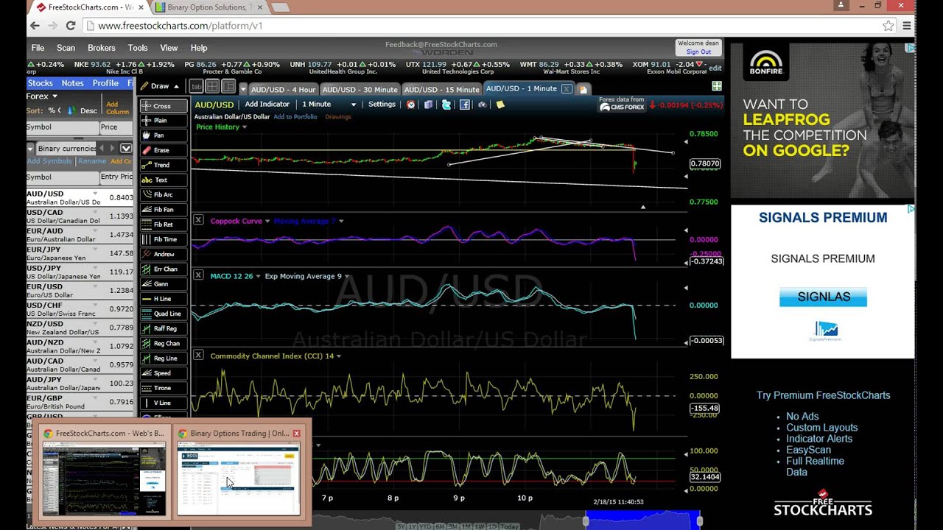Select the Quad Line tool
943x530 pixels.
point(163,314)
